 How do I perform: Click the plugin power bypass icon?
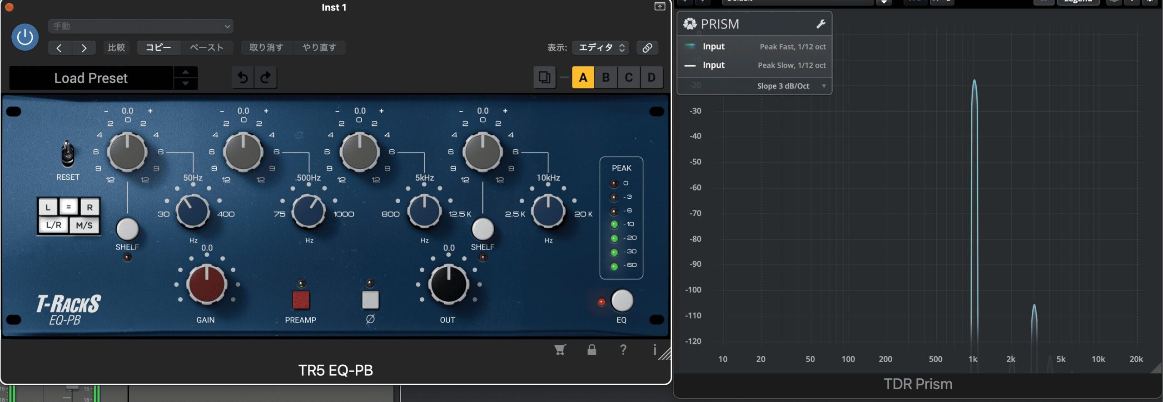click(25, 37)
